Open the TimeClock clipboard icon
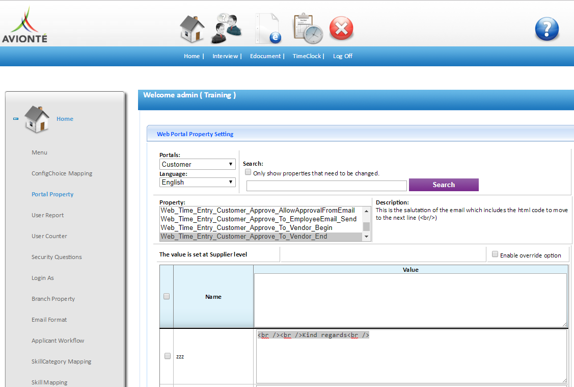The image size is (574, 387). click(x=308, y=29)
